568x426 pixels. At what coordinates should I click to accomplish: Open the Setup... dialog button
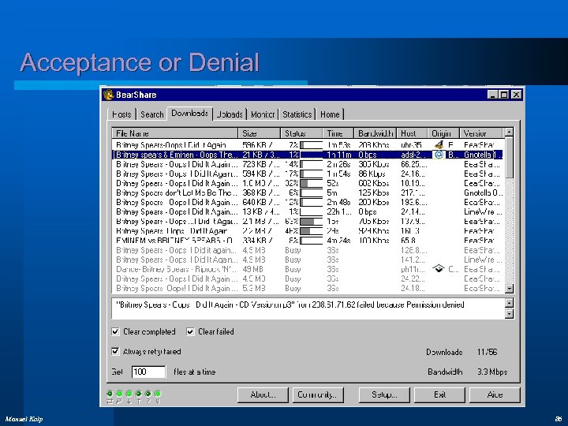(384, 394)
